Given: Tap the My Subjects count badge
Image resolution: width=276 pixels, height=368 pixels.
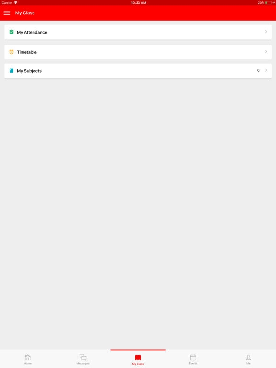Looking at the screenshot, I should (258, 70).
